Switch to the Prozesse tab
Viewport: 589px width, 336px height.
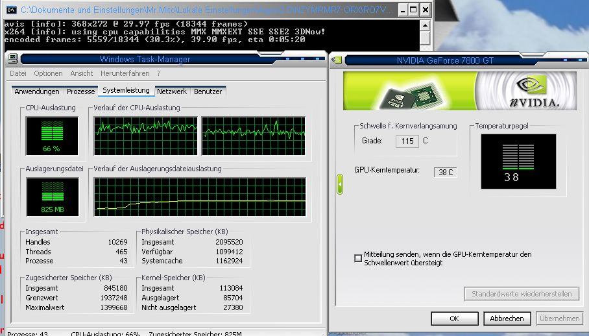pyautogui.click(x=81, y=91)
